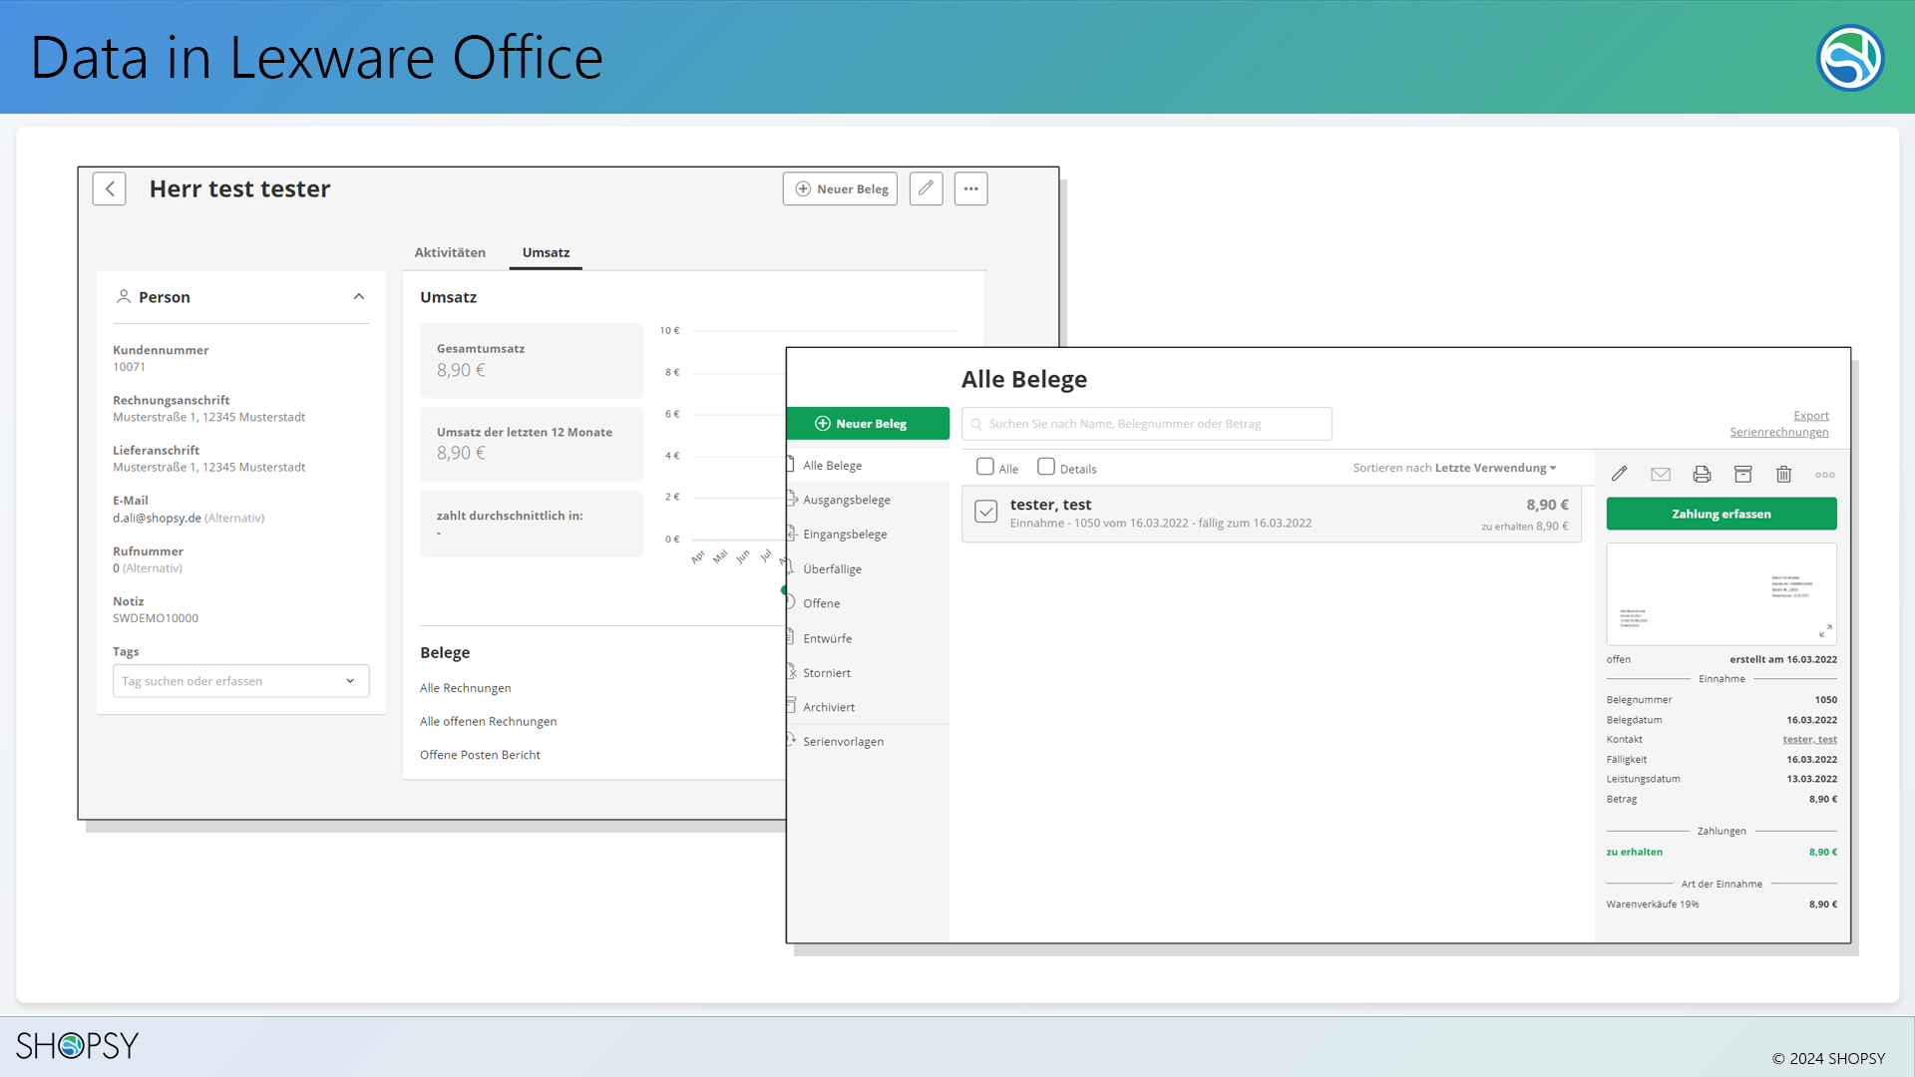Click the Notiz value SWDEMO10000
The image size is (1915, 1077).
click(156, 618)
